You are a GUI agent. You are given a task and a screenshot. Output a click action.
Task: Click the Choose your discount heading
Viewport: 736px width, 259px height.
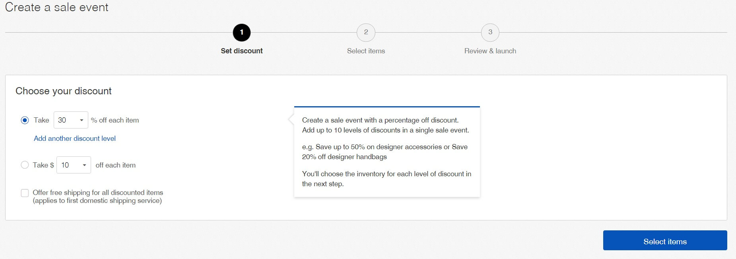click(x=64, y=91)
